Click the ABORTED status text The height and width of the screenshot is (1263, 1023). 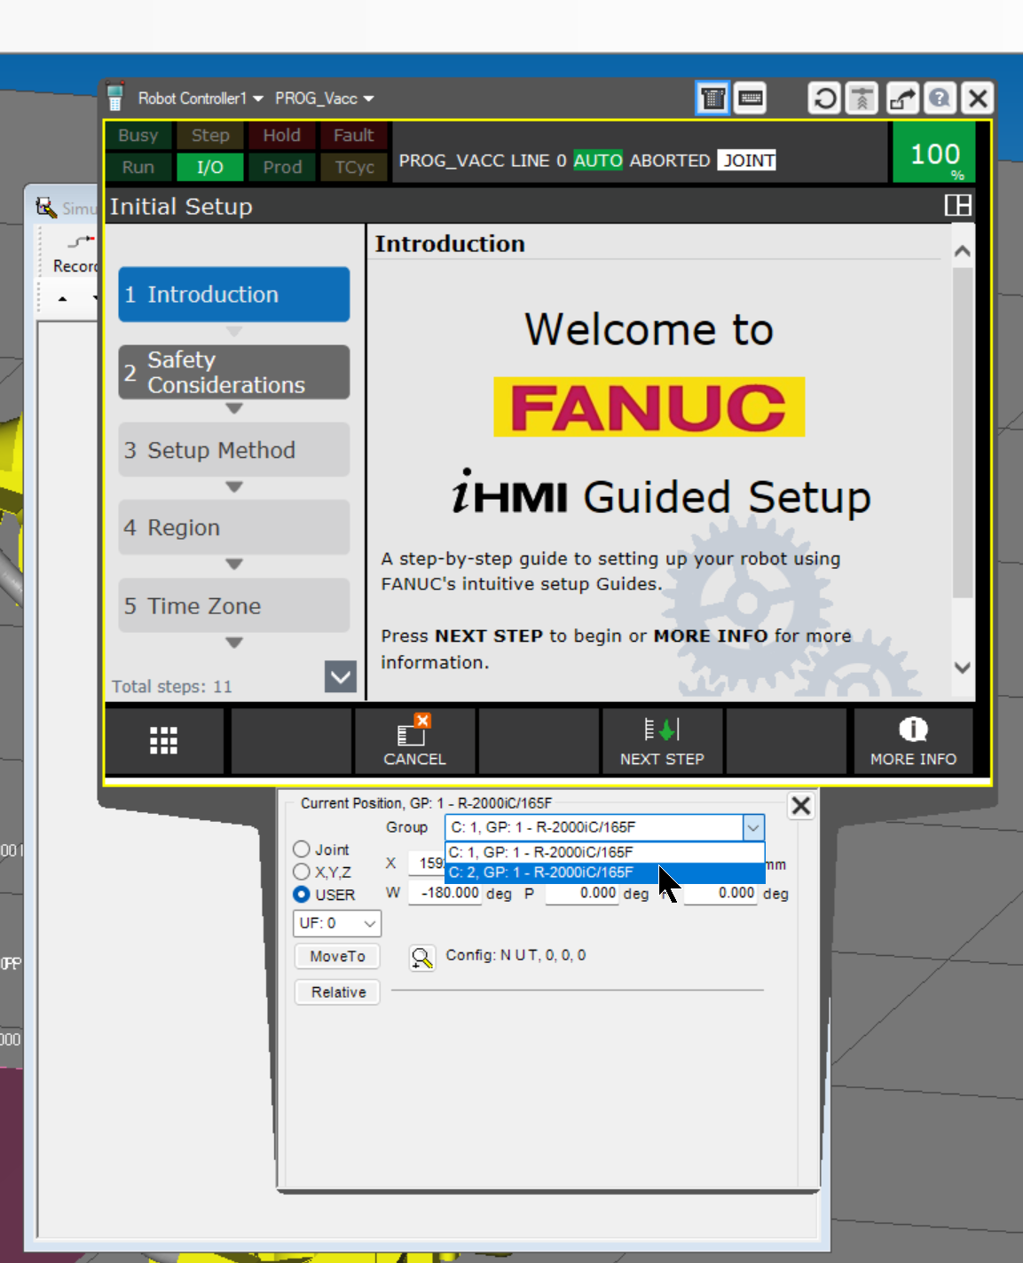click(x=670, y=161)
